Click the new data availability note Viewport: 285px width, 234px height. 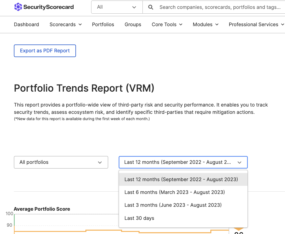tap(82, 119)
